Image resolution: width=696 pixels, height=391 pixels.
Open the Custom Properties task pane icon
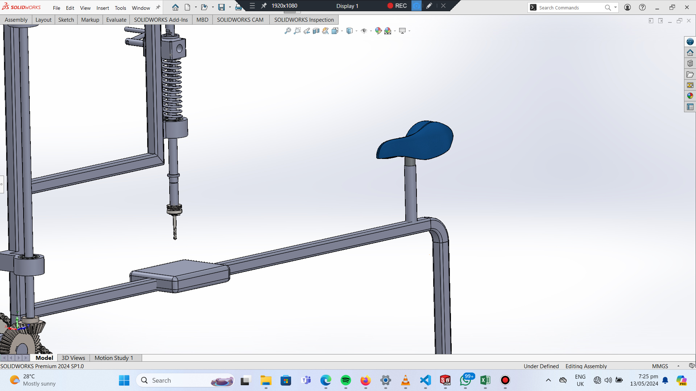pyautogui.click(x=690, y=107)
